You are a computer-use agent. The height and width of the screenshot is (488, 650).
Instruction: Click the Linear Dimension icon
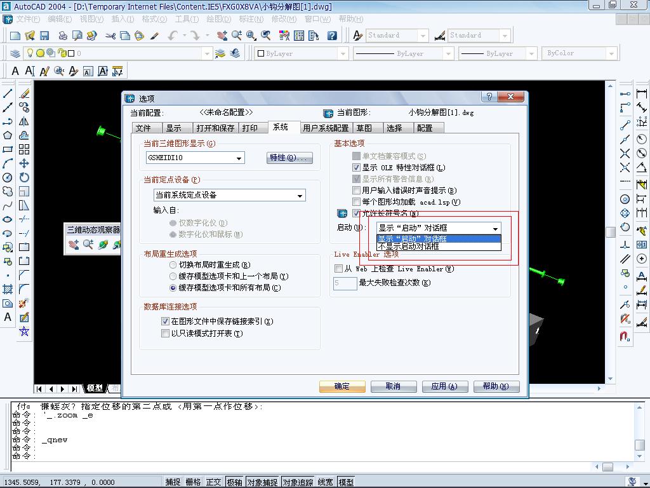pyautogui.click(x=642, y=93)
